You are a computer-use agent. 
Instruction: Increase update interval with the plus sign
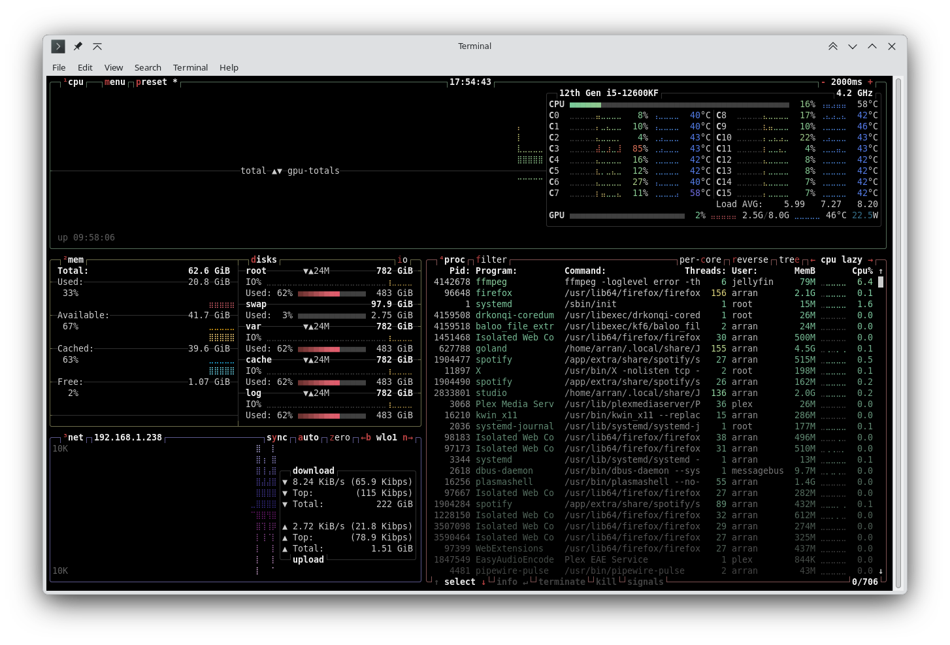point(870,82)
